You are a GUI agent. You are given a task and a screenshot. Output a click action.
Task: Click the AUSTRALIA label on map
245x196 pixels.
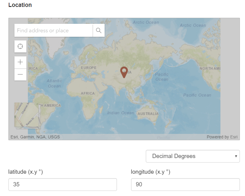[x=148, y=114]
